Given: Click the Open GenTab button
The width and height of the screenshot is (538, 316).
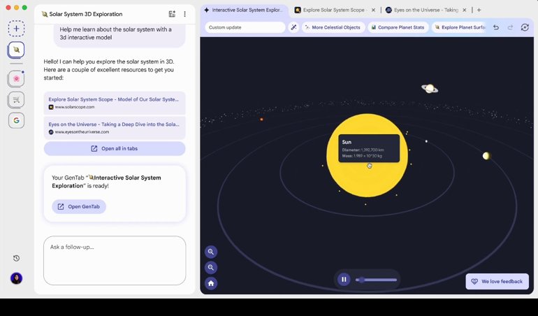Looking at the screenshot, I should tap(79, 206).
